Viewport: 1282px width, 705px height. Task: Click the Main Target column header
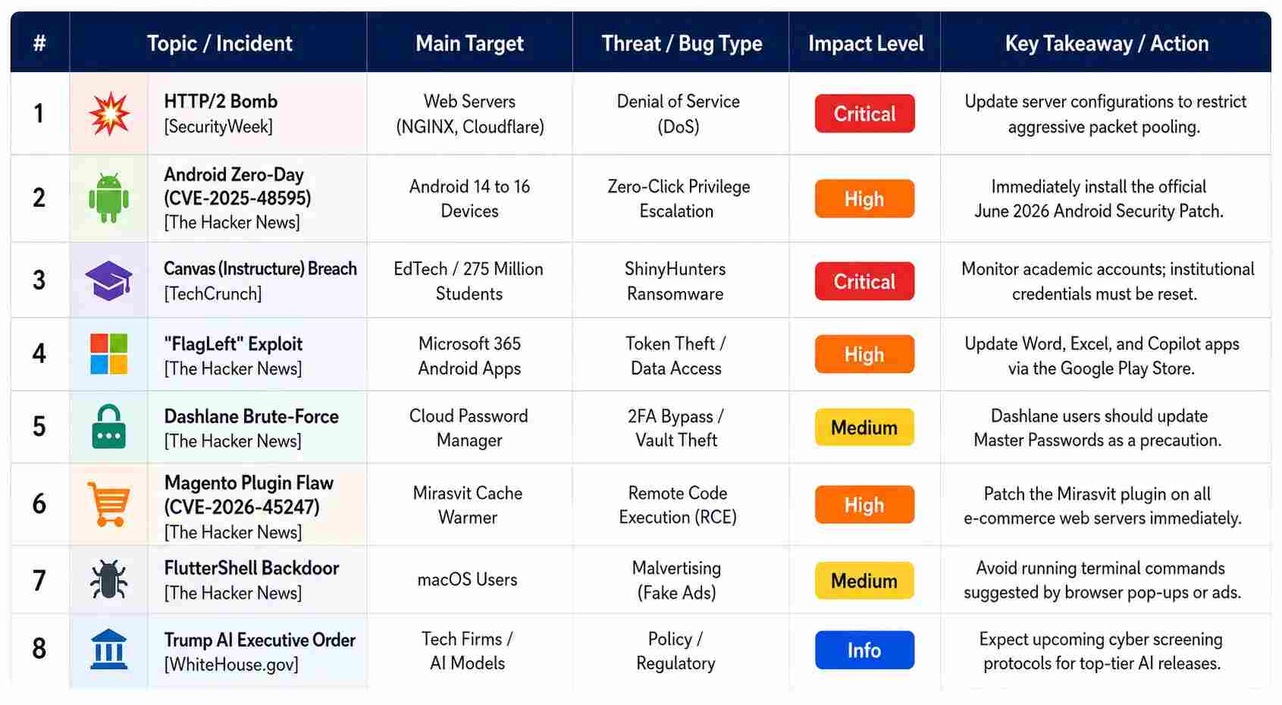pyautogui.click(x=469, y=43)
